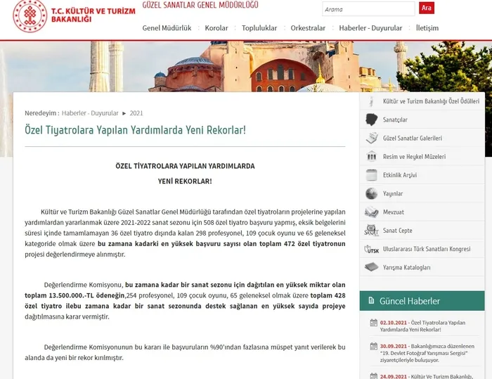Click the Yayınlar globe icon
This screenshot has width=492, height=379.
click(372, 193)
